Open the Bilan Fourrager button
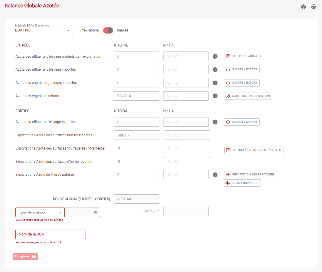This screenshot has width=322, height=272. 242,183
